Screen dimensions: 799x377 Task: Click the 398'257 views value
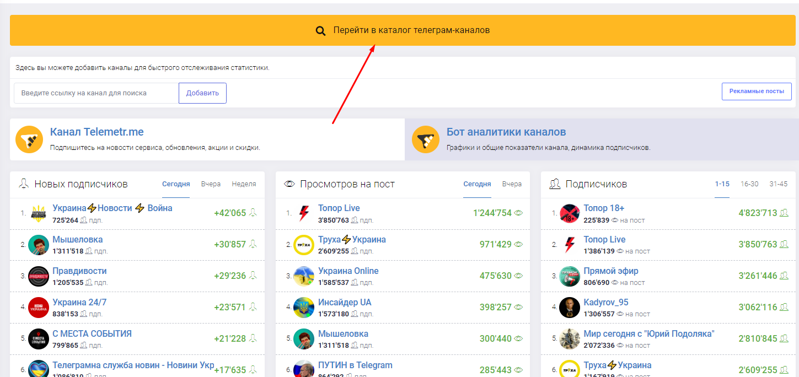pos(496,307)
